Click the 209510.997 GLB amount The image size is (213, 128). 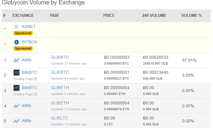155,63
